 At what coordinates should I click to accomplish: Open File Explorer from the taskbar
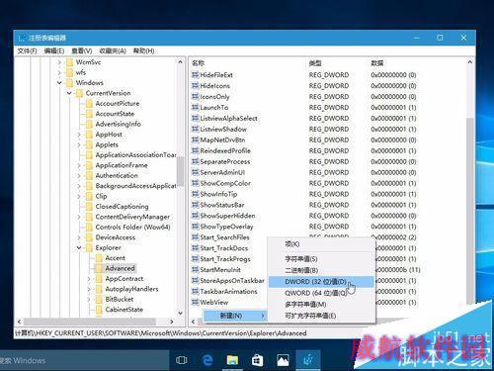point(232,360)
